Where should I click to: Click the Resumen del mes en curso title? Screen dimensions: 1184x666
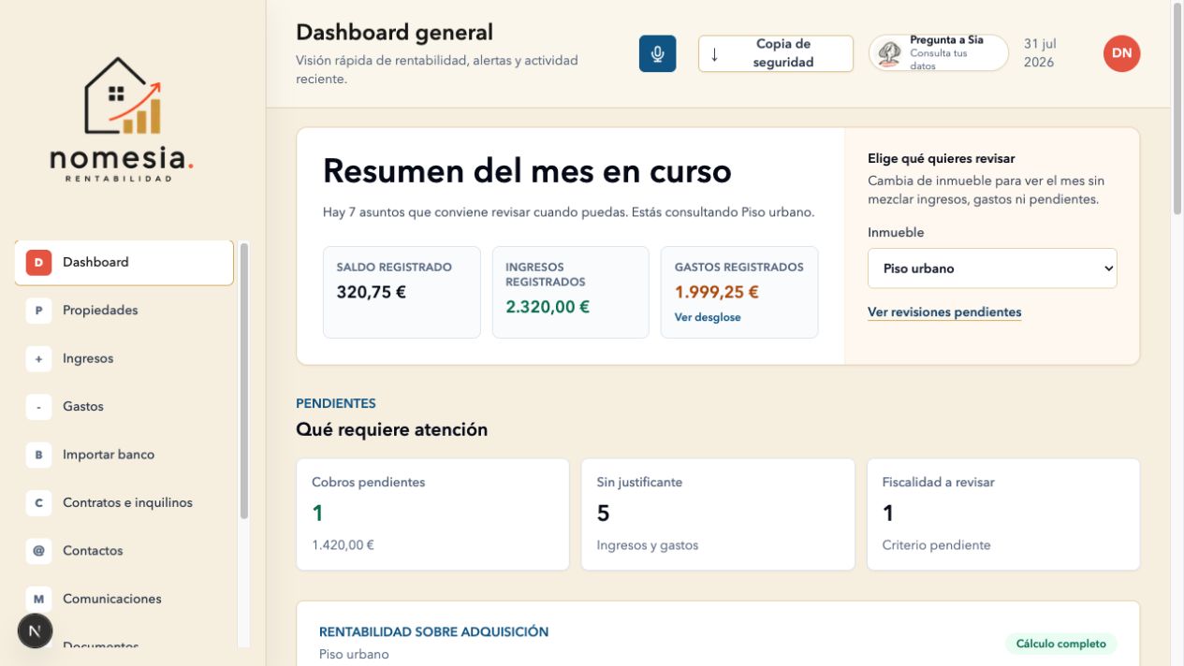click(527, 172)
